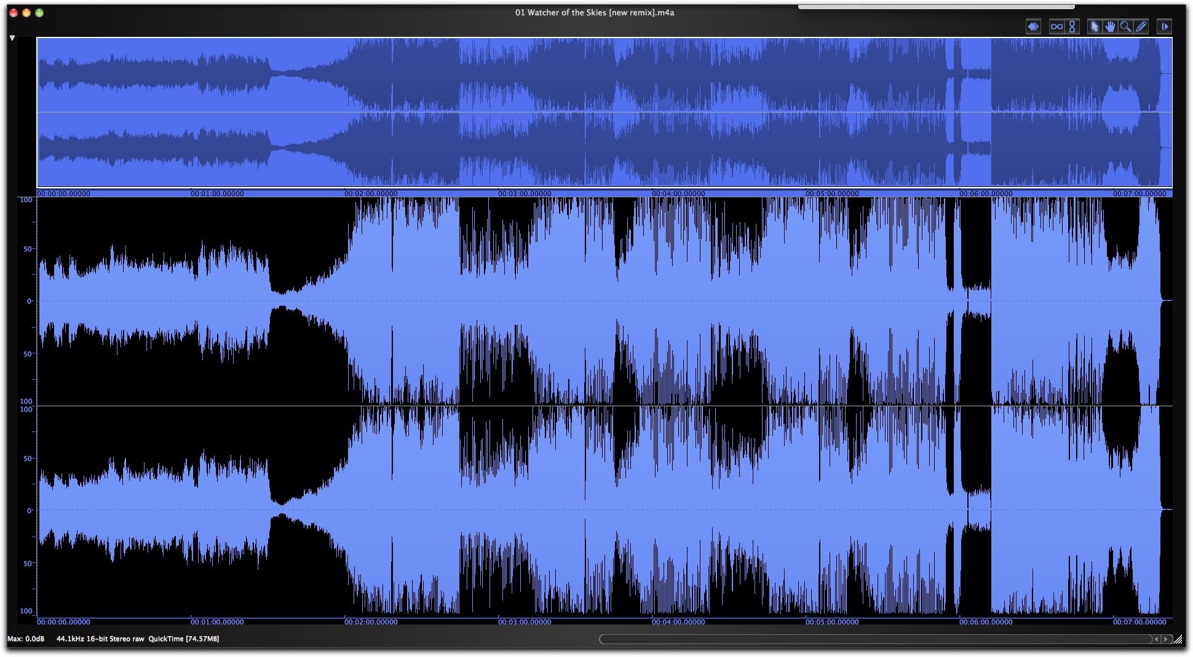Image resolution: width=1193 pixels, height=657 pixels.
Task: Select the arrow pointer tool
Action: point(1094,26)
